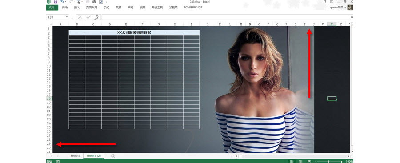Open the Name Box dropdown arrow
This screenshot has height=163, width=400.
67,17
